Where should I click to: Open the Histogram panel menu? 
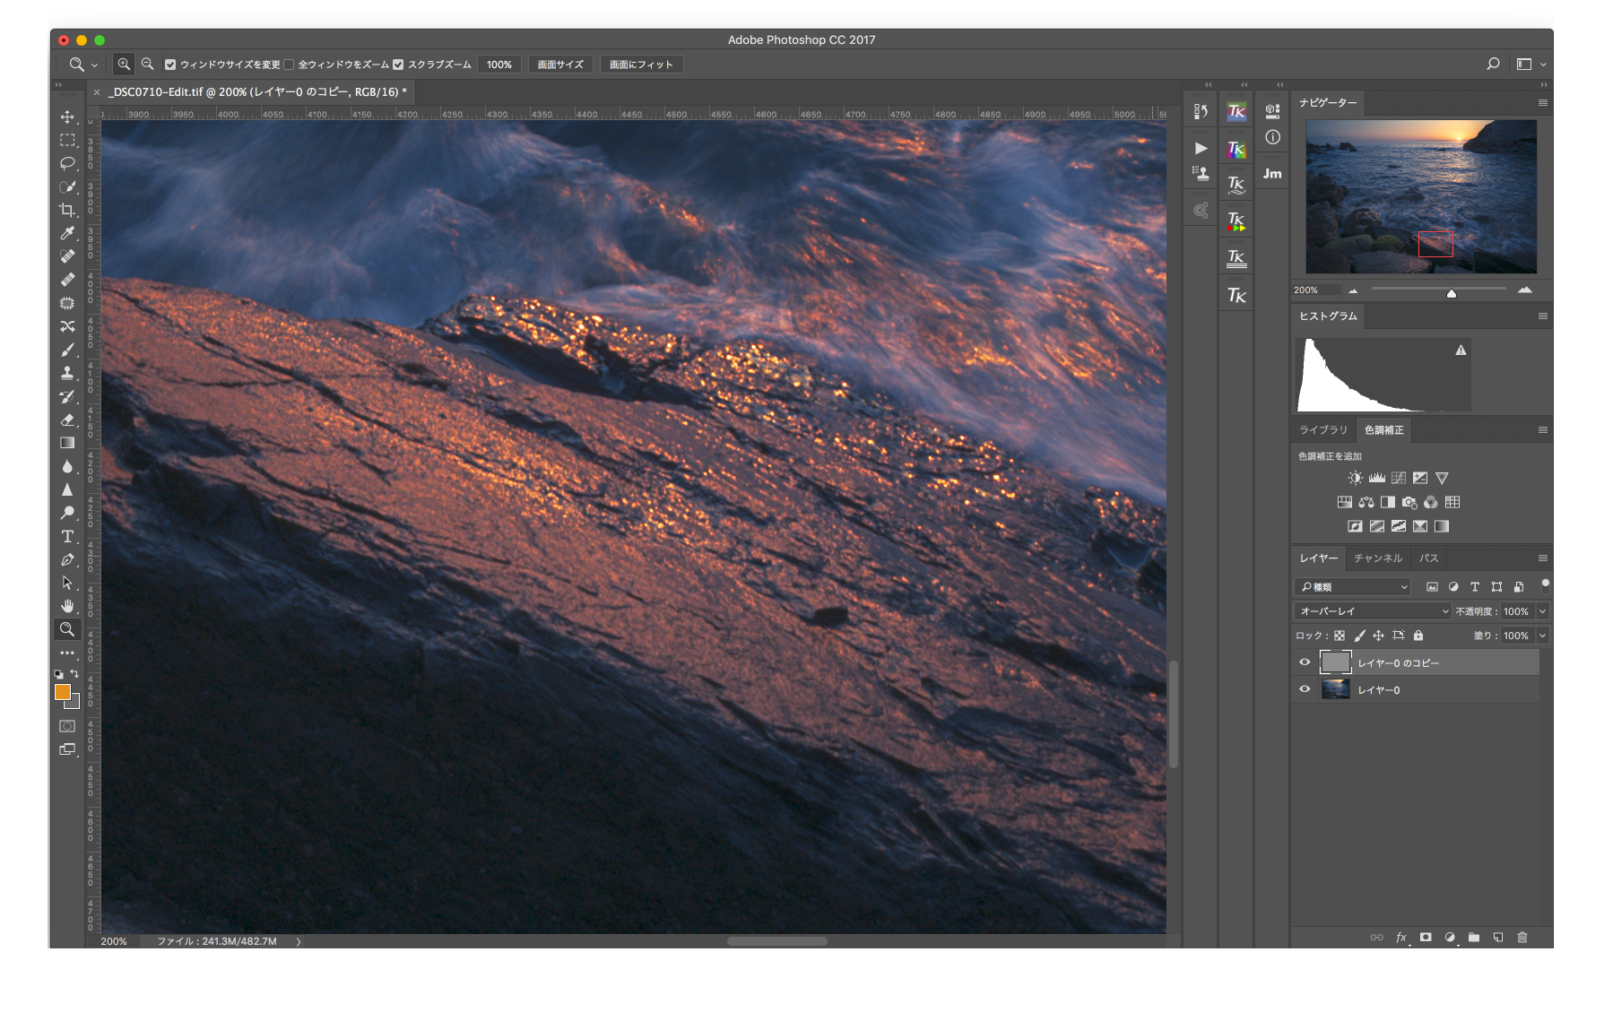pos(1543,316)
